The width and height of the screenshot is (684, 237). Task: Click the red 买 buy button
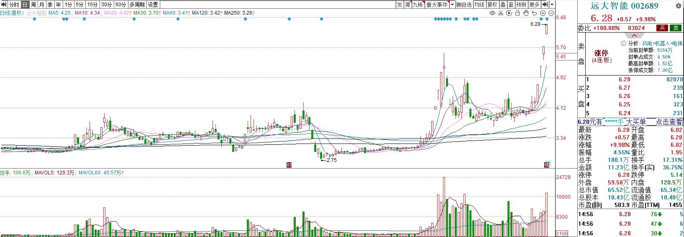coord(662,28)
